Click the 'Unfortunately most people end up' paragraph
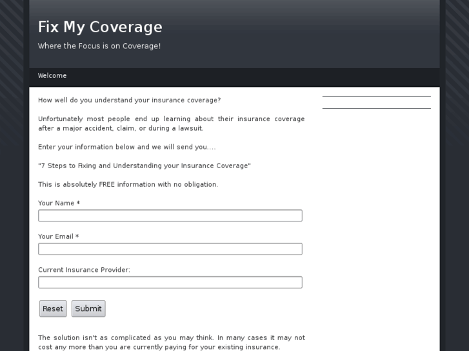The image size is (469, 351). click(x=172, y=124)
